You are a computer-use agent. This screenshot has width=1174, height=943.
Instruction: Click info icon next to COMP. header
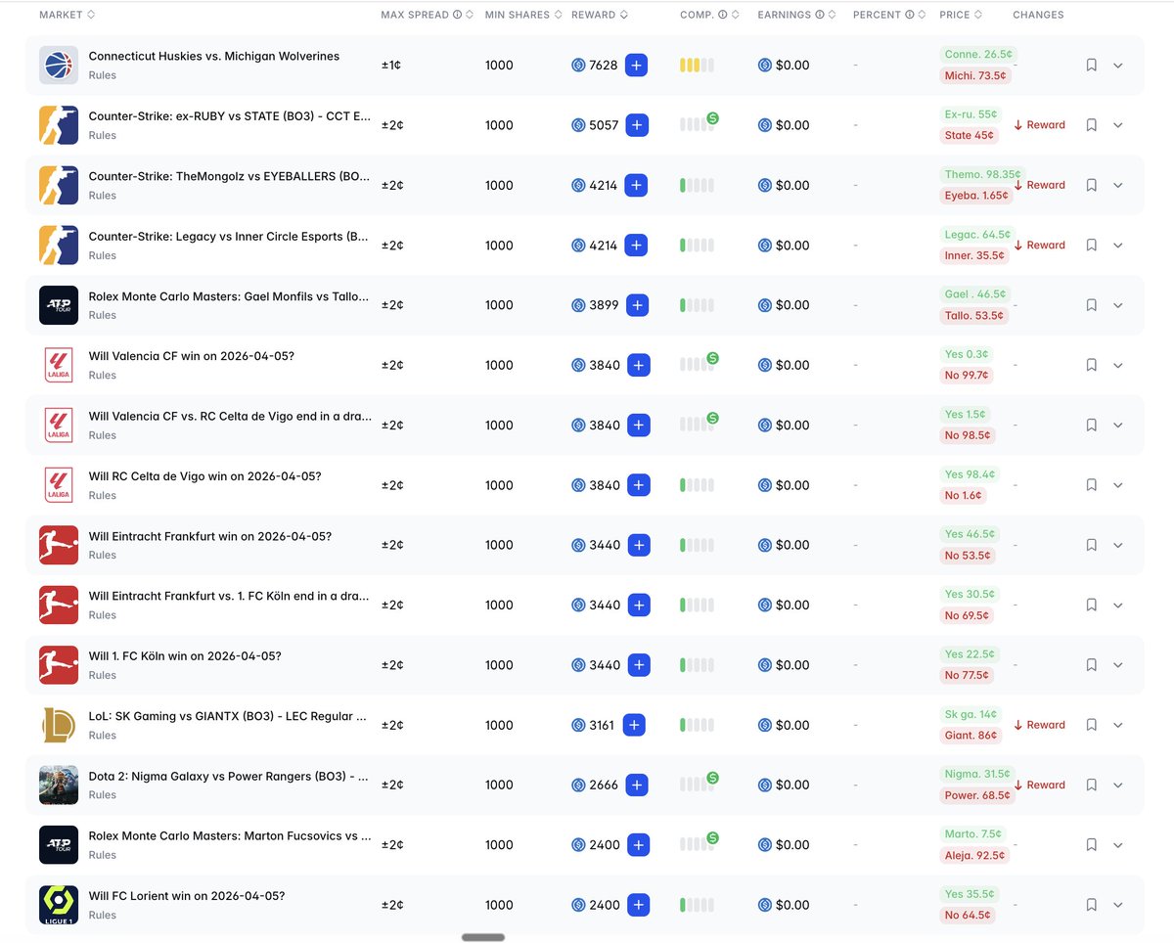[723, 15]
